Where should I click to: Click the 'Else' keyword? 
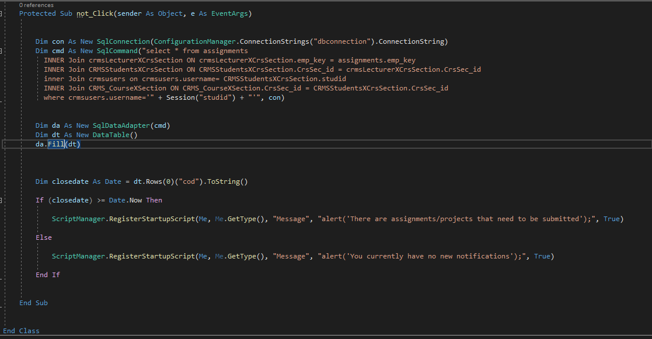point(44,237)
